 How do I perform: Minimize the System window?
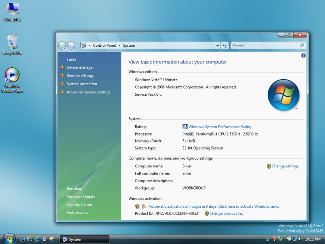[x=281, y=35]
